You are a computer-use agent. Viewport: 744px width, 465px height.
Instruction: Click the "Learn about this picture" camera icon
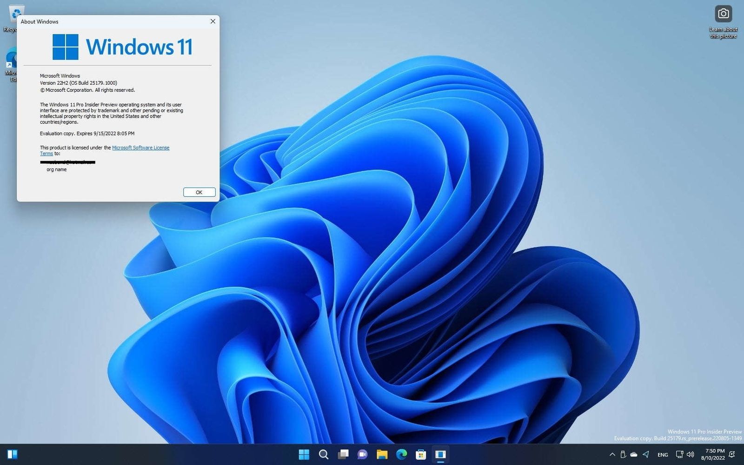723,14
